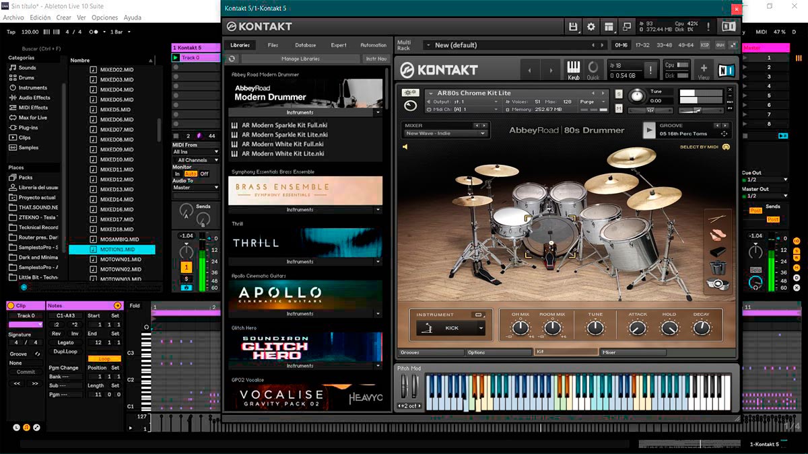
Task: Click the Manage Libraries button
Action: 300,59
